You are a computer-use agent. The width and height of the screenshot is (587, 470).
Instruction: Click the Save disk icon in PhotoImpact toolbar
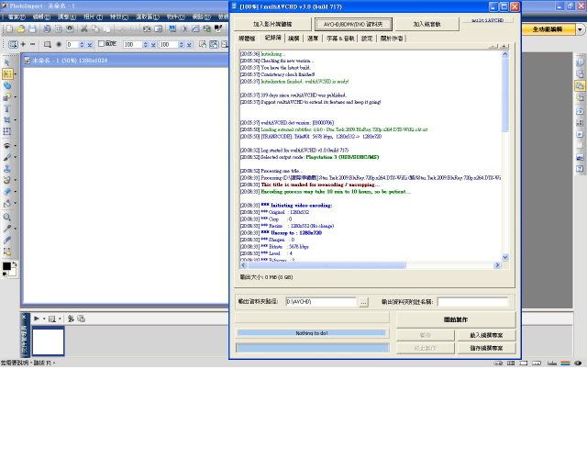(x=32, y=28)
